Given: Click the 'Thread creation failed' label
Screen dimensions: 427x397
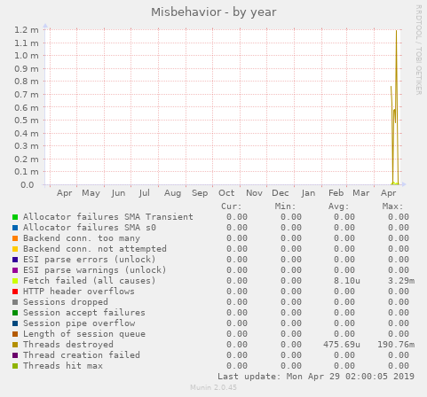Looking at the screenshot, I should coord(82,355).
